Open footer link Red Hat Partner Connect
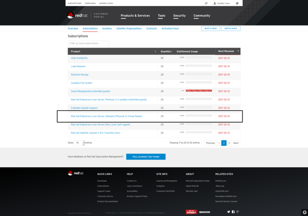 coord(226,201)
